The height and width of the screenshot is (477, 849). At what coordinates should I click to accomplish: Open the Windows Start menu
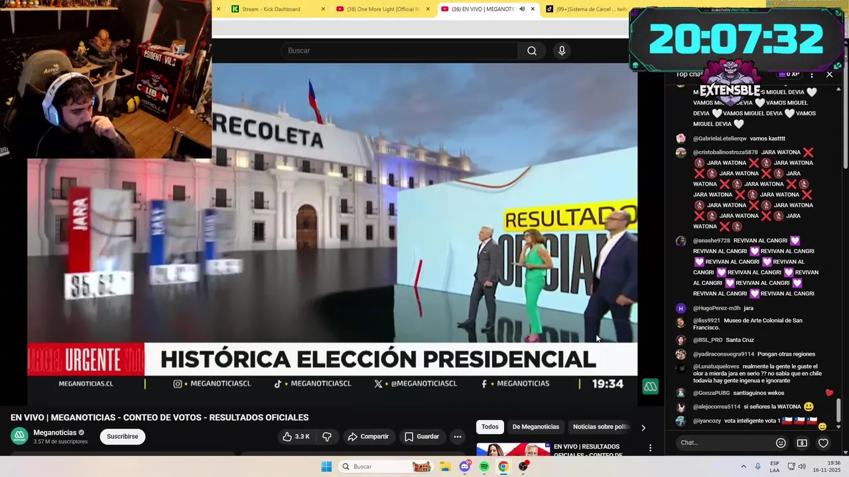326,466
